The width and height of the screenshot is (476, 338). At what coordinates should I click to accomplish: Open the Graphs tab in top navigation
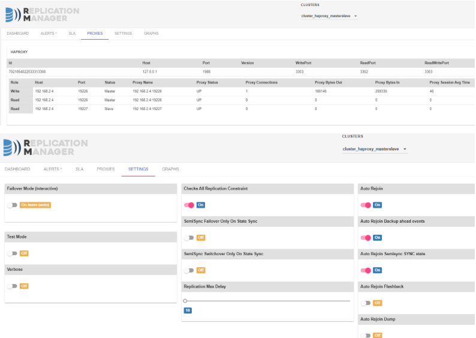tap(151, 34)
